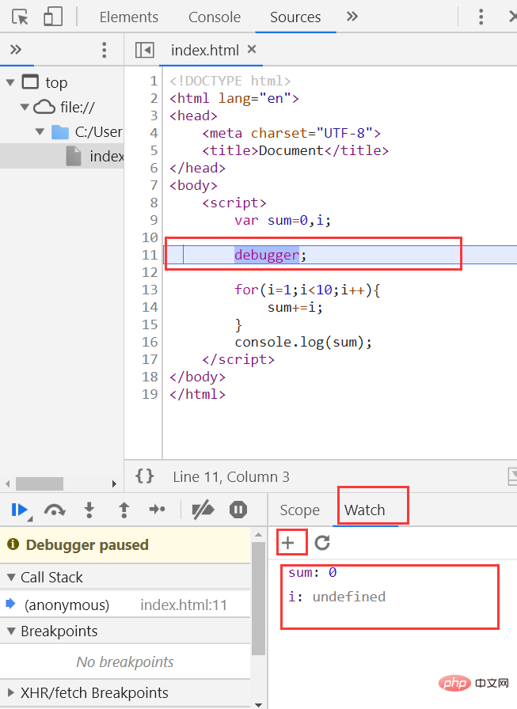Click the C:/User folder icon
Image resolution: width=517 pixels, height=709 pixels.
(60, 132)
